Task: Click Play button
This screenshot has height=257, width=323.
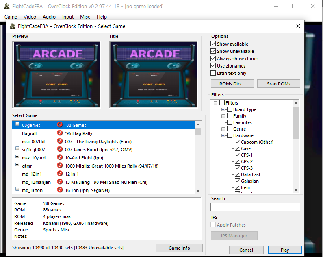Action: pyautogui.click(x=285, y=250)
